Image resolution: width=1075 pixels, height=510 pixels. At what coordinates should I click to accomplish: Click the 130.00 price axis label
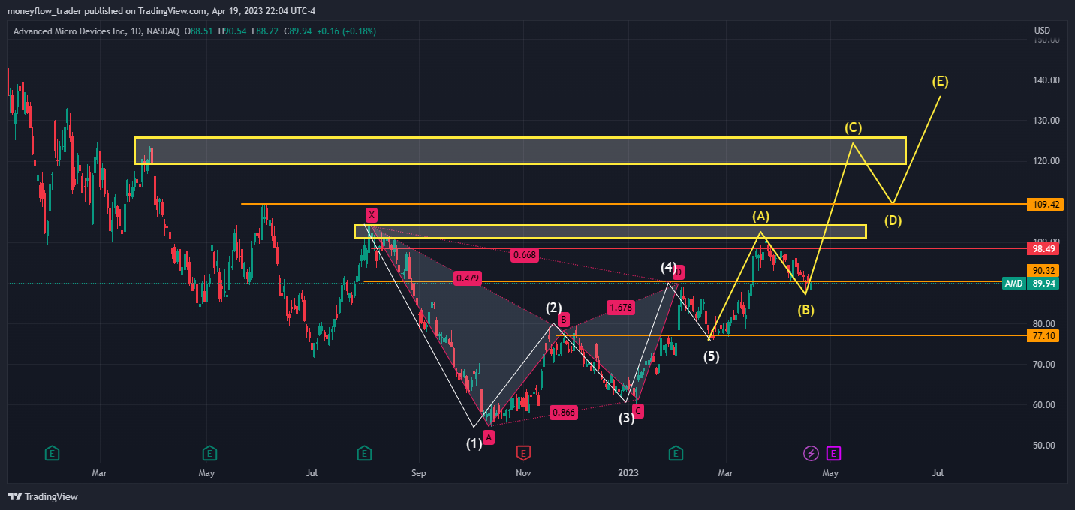[x=1045, y=121]
